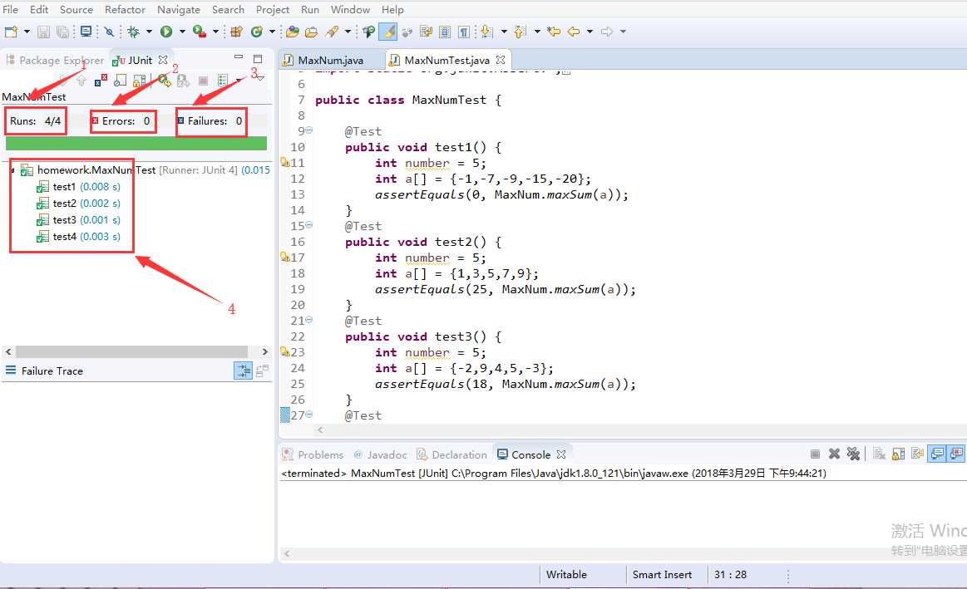
Task: Click JUnit Test Run History icon
Action: (x=223, y=80)
